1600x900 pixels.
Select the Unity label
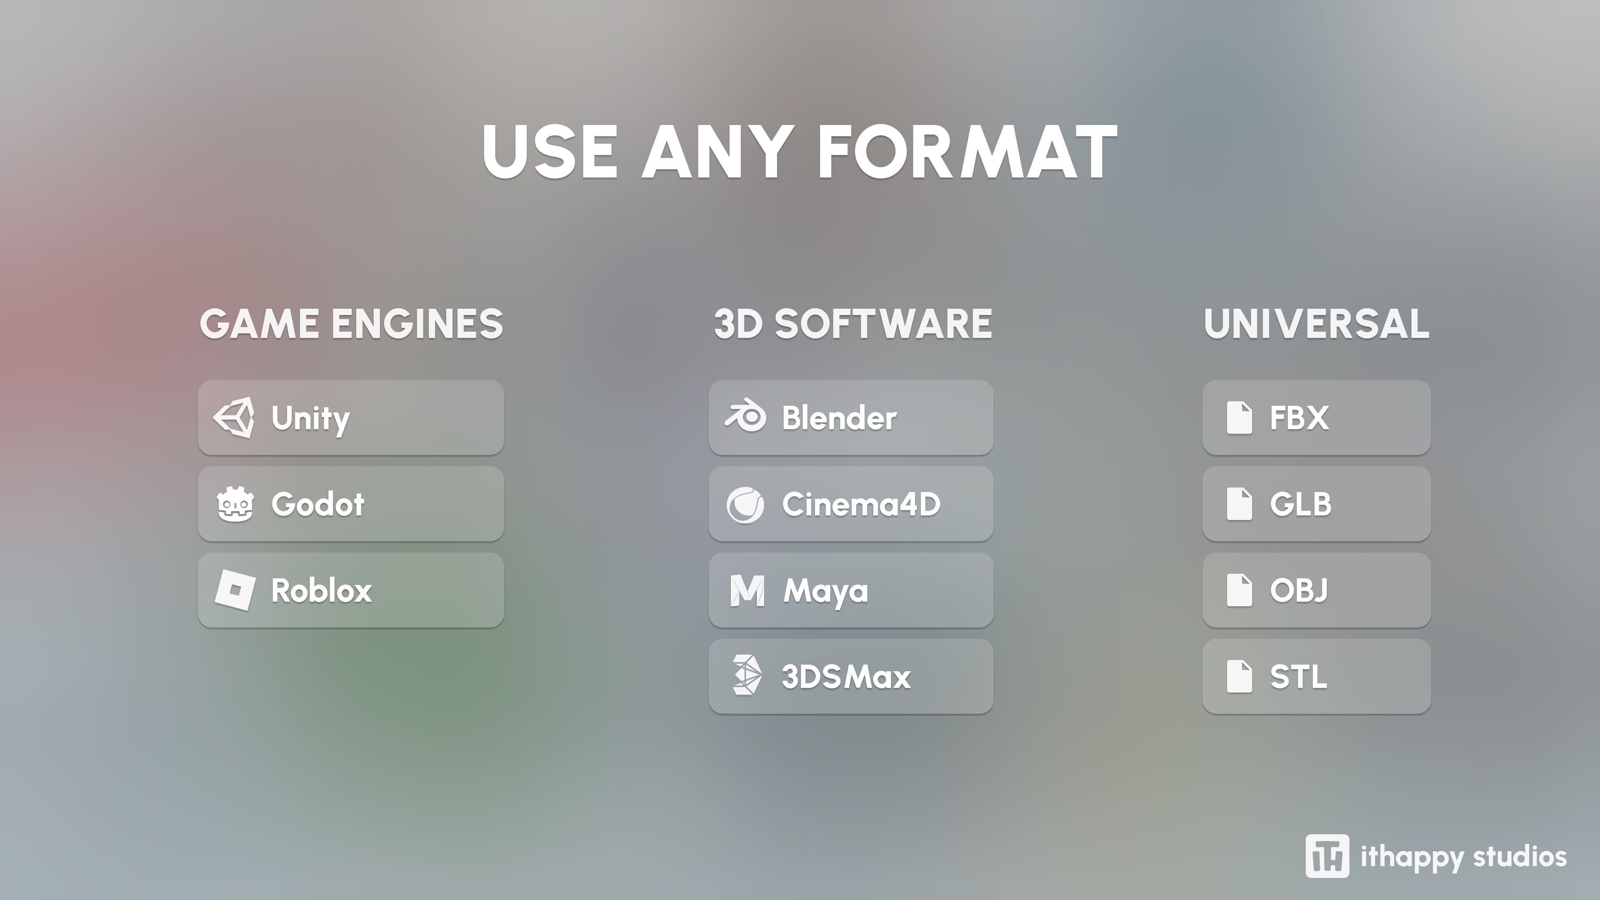310,418
